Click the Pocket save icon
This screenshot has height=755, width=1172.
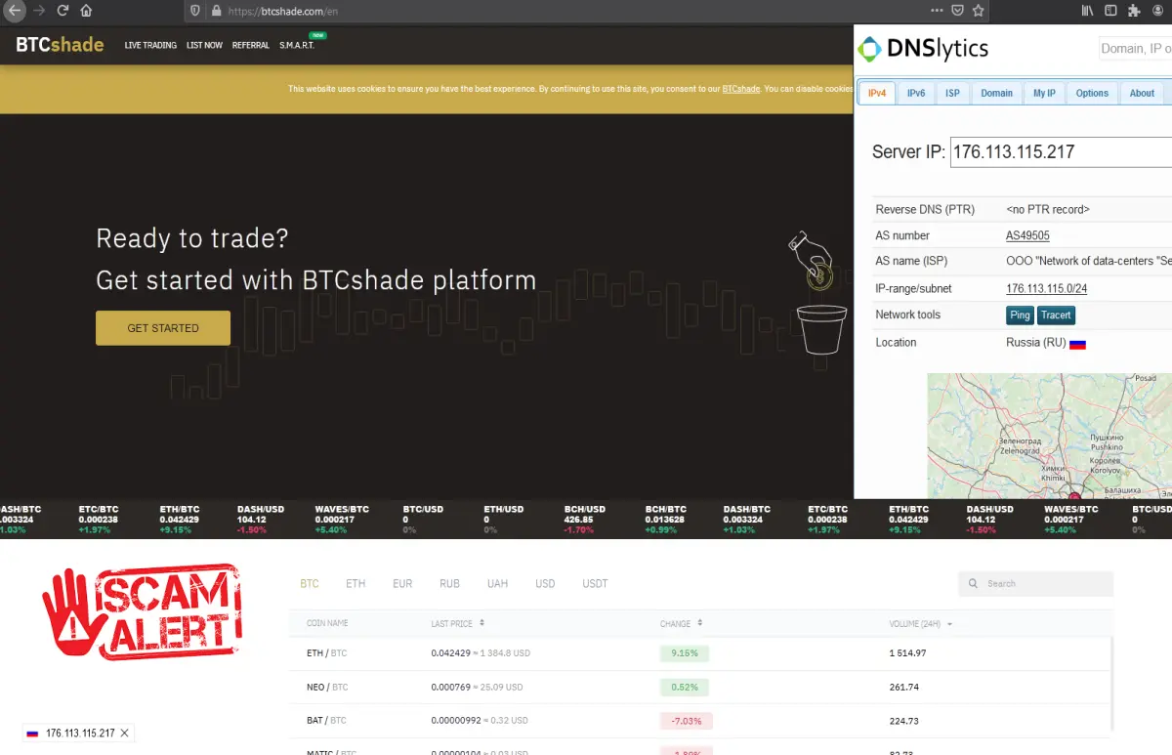coord(958,11)
